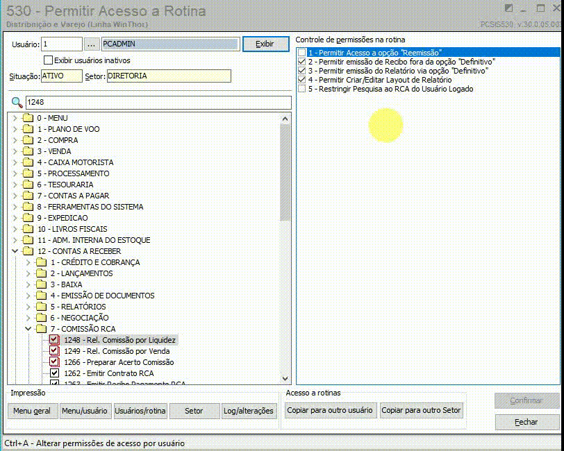Click the Menu geral print button
The image size is (564, 451).
pos(33,411)
